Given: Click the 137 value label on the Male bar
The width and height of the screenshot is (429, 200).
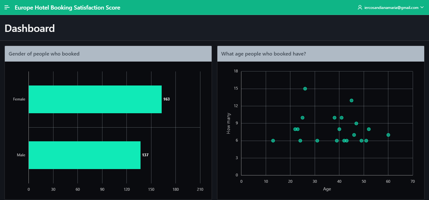Looking at the screenshot, I should tap(145, 155).
